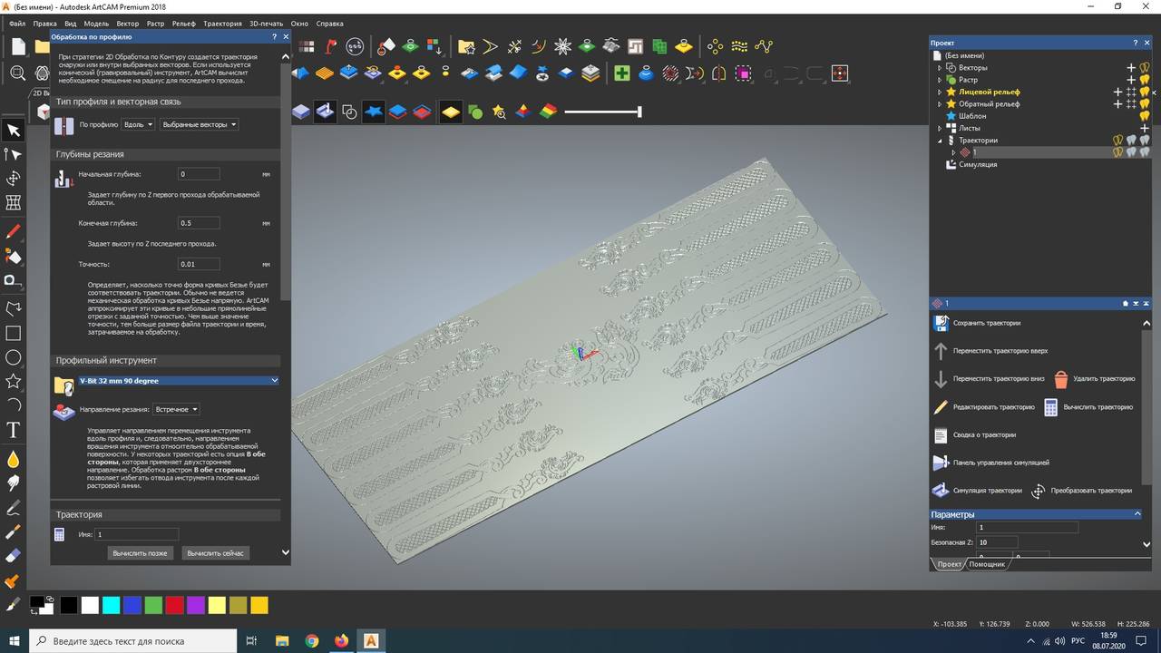Select the star shape tool
Screen dimensions: 1161x653
click(13, 381)
